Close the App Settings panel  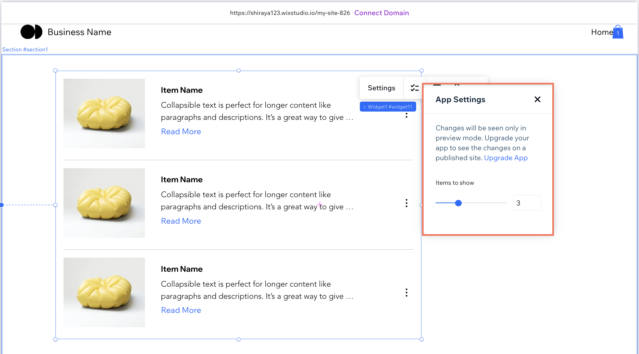pos(537,99)
